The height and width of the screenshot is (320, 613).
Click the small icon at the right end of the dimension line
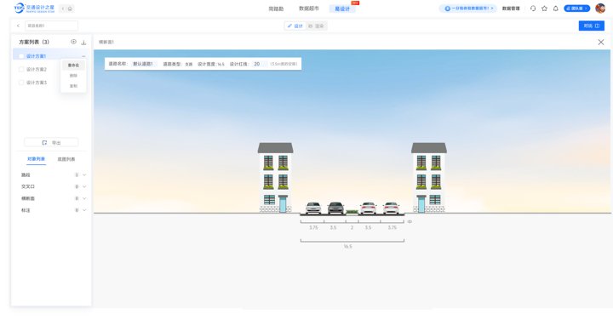[410, 221]
